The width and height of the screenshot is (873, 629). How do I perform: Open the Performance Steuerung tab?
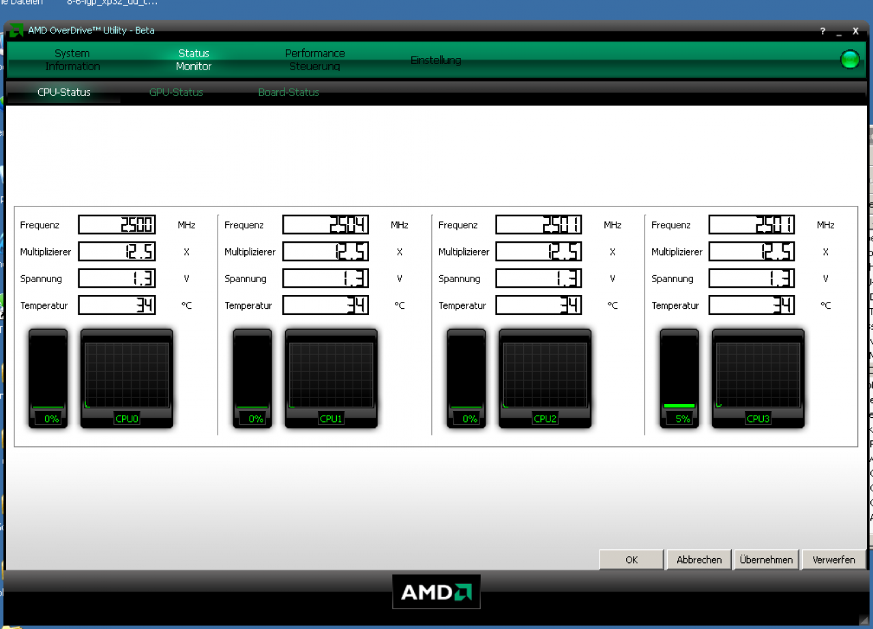click(x=315, y=60)
